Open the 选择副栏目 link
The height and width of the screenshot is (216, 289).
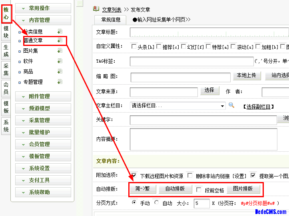(x=258, y=107)
